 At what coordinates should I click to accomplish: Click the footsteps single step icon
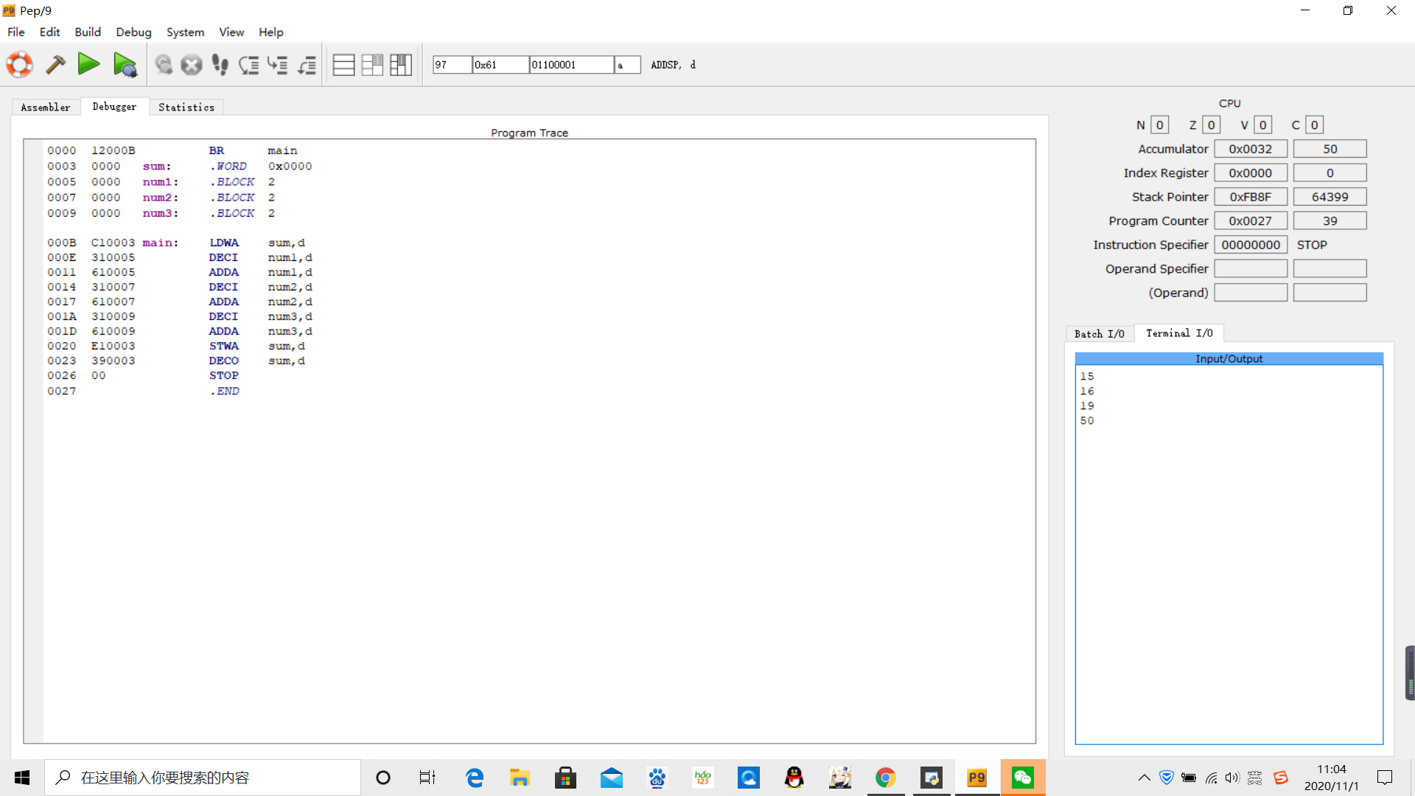(x=220, y=65)
